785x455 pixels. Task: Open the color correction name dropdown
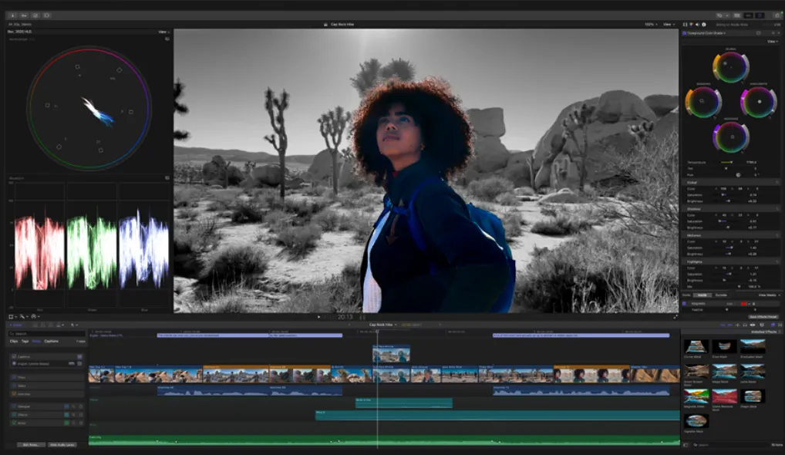point(706,33)
